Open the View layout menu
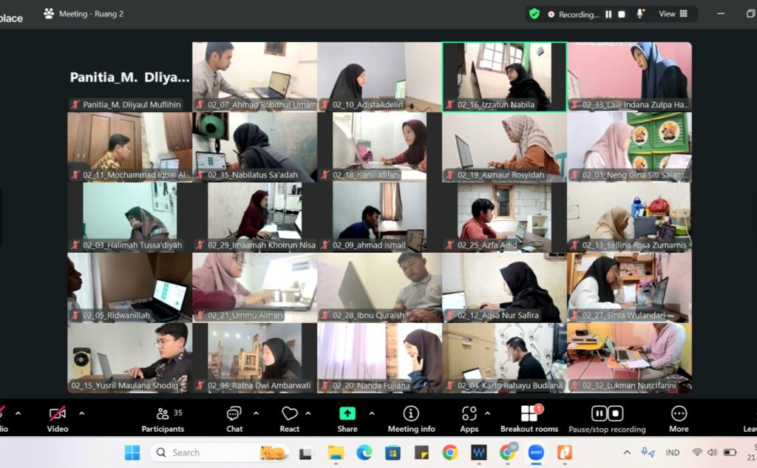 coord(673,13)
